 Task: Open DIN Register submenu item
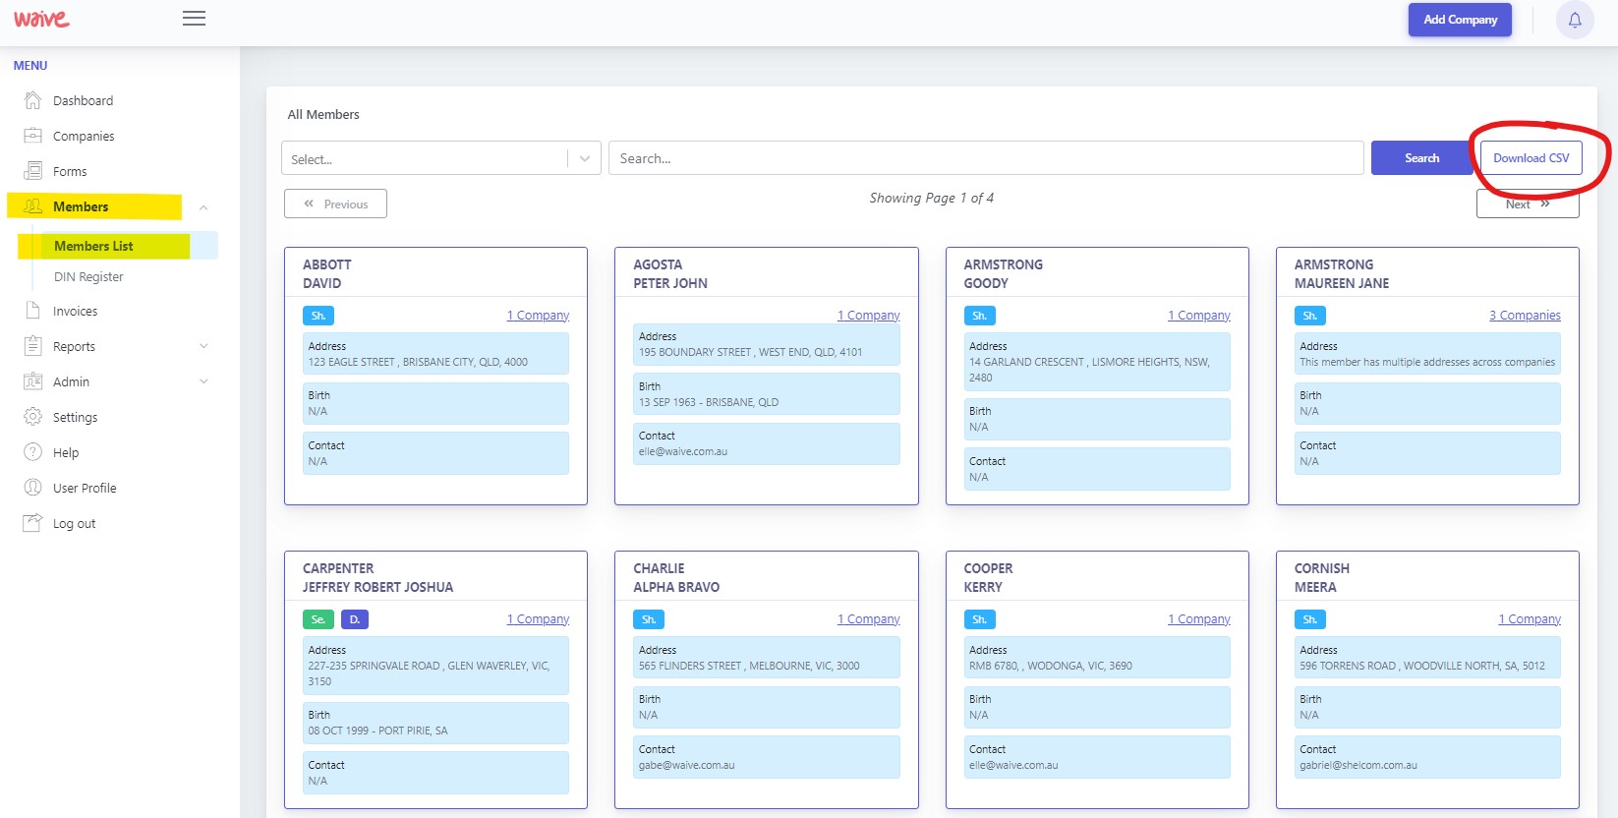[x=88, y=276]
